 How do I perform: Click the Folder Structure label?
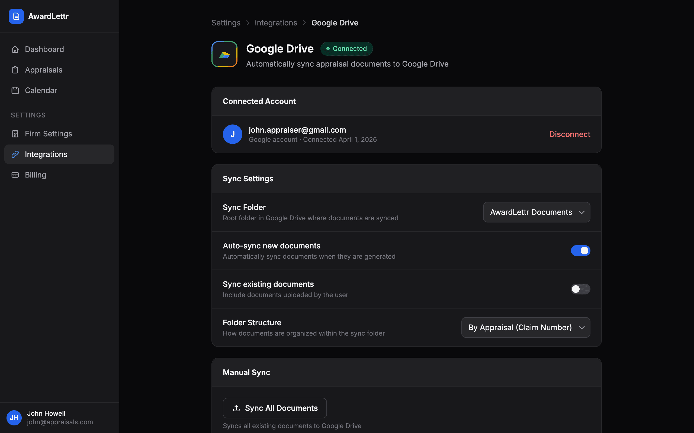[252, 323]
